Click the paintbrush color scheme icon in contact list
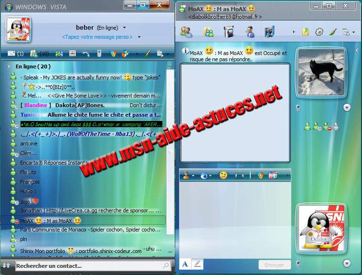 pos(148,54)
